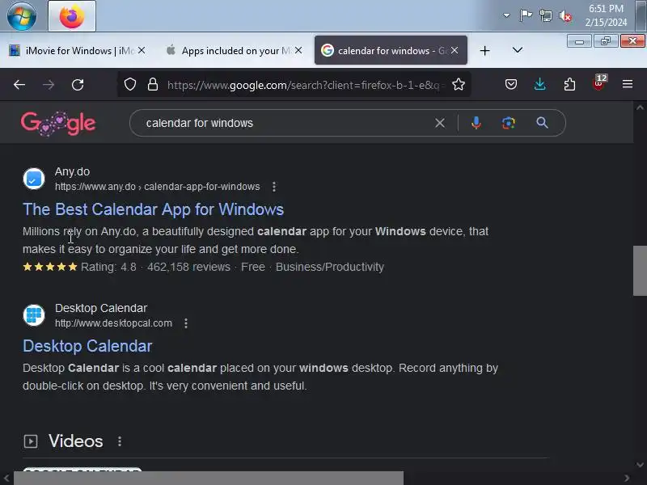647x485 pixels.
Task: Click the scroll left arrow at bottom
Action: (x=6, y=479)
